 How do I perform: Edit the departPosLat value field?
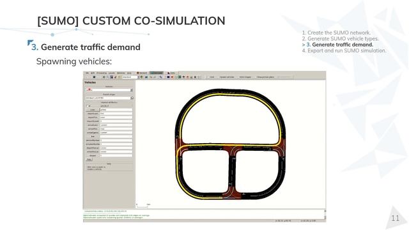[x=116, y=148]
